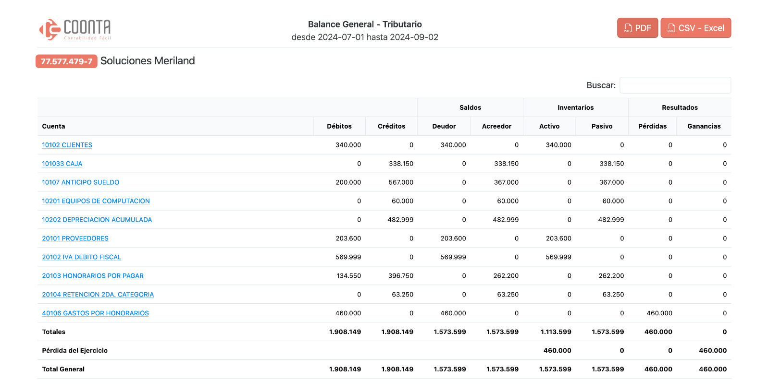
Task: Click the 77.577.479-7 RUT badge
Action: [x=66, y=61]
